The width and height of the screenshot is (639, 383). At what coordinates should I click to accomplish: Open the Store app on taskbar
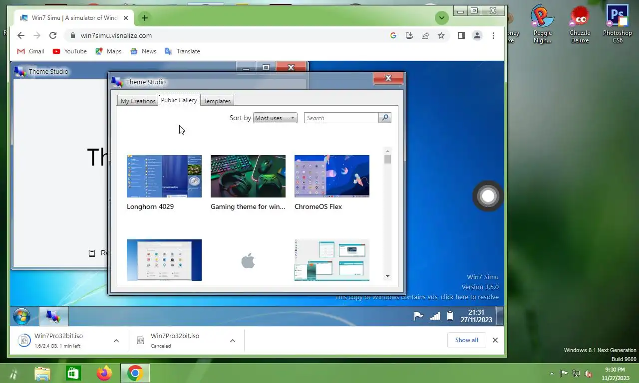(x=73, y=374)
